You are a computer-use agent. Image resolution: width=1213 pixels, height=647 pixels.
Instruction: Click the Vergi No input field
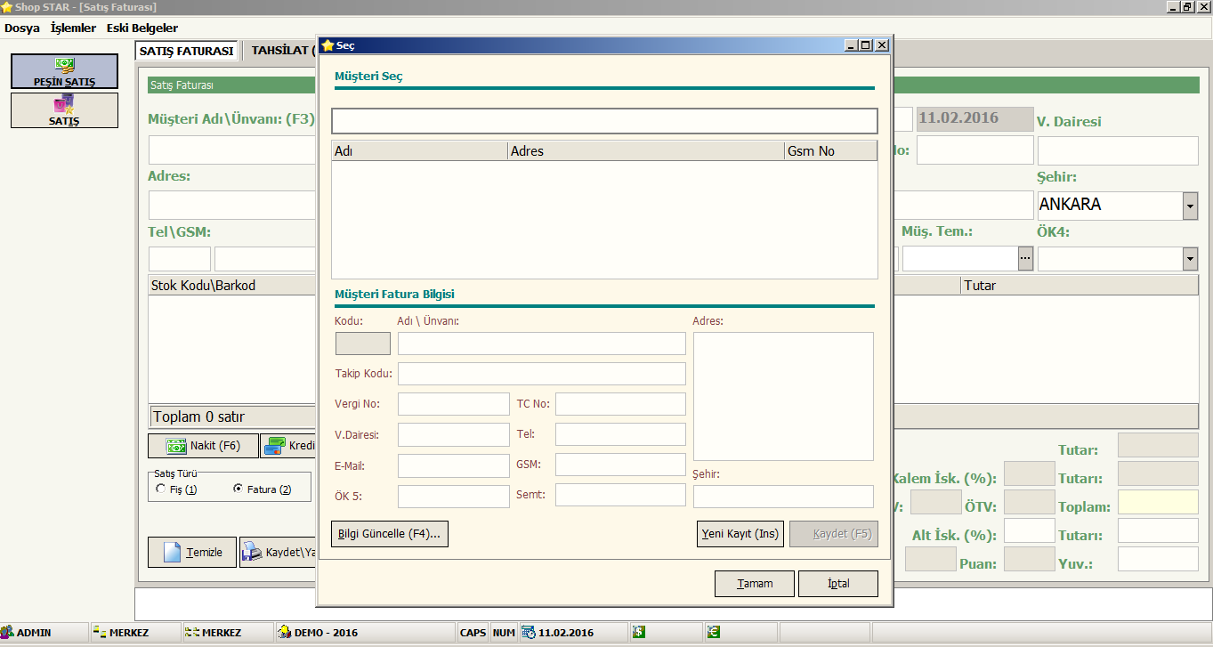(454, 404)
